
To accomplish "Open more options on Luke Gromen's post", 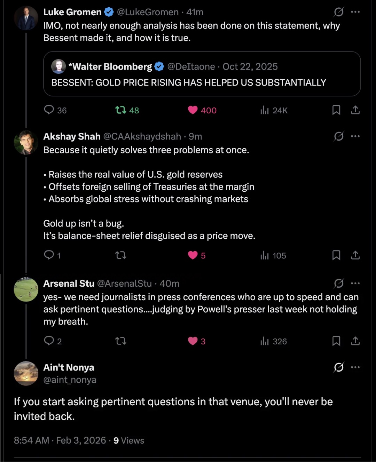I will tap(355, 12).
